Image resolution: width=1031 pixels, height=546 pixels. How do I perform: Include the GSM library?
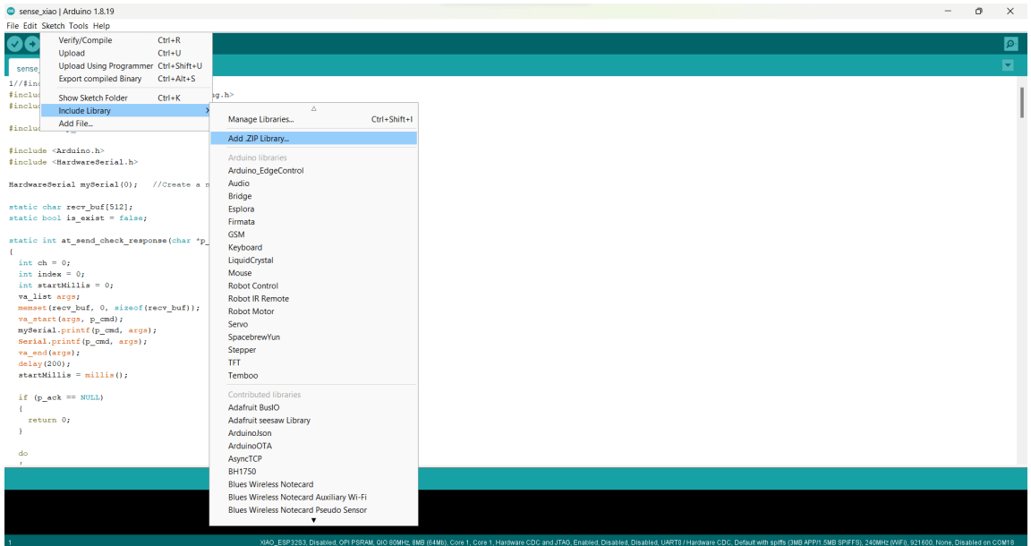coord(313,235)
